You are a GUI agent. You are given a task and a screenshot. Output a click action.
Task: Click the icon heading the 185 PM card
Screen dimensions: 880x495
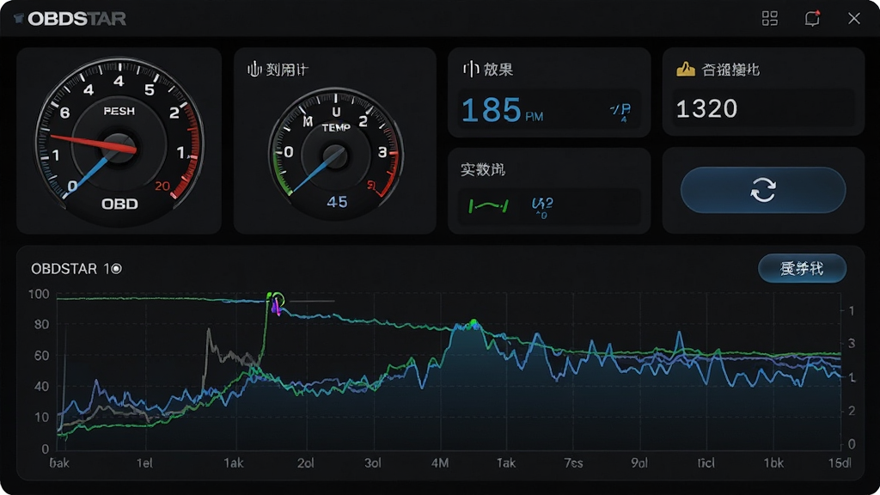point(470,69)
